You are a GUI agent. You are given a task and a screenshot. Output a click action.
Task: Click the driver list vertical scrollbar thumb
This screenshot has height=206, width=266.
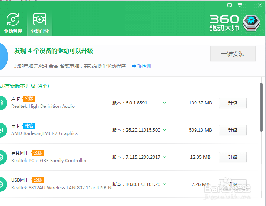coord(261,107)
